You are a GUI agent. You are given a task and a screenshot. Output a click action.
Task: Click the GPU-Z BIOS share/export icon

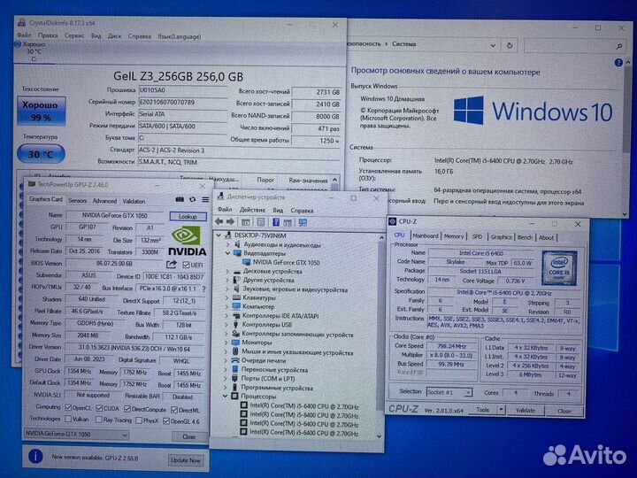[172, 265]
